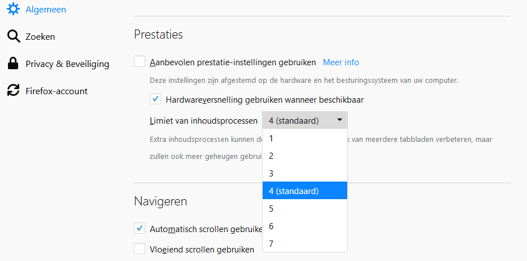Viewport: 527px width, 261px height.
Task: Collapse the Limiet van inhoudsprocessen dropdown
Action: (305, 120)
